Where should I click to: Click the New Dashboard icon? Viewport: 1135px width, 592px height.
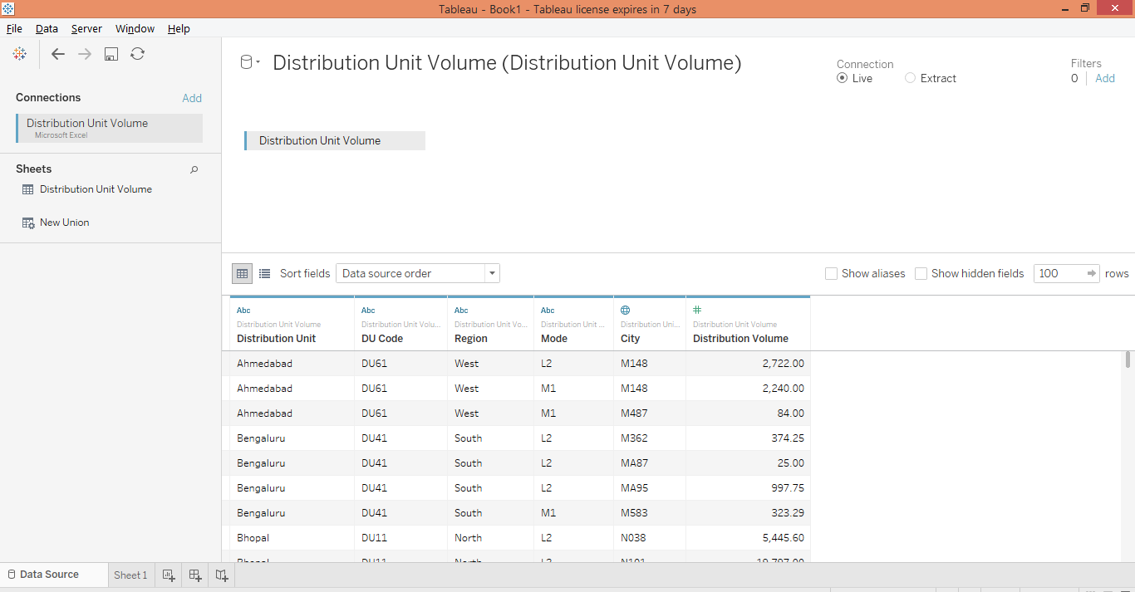(195, 575)
